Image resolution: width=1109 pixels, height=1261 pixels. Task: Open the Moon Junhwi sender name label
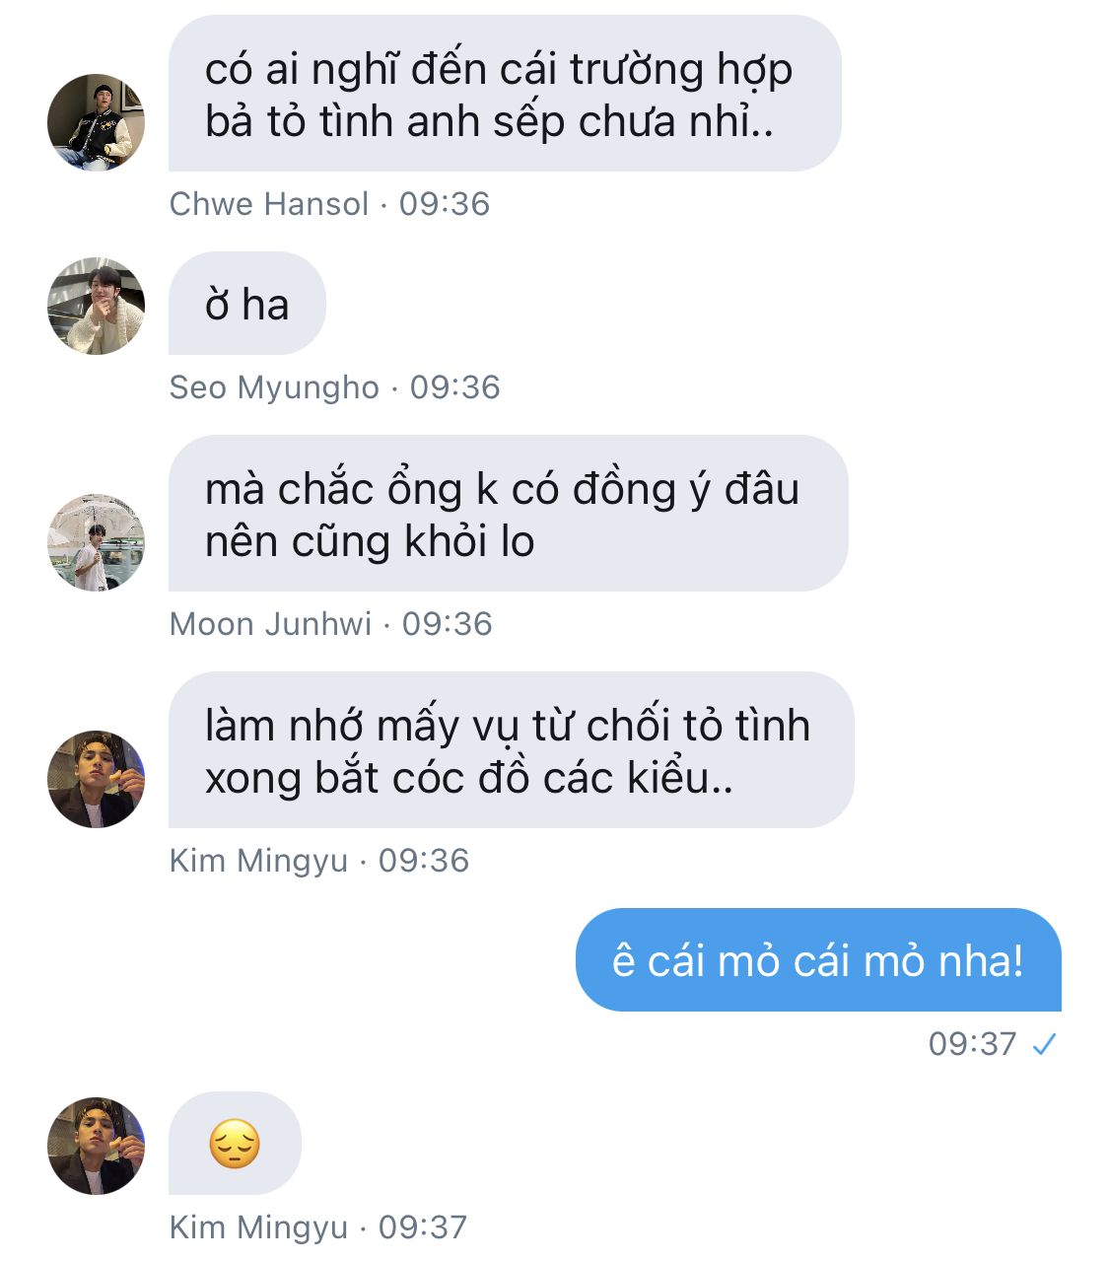(x=271, y=624)
